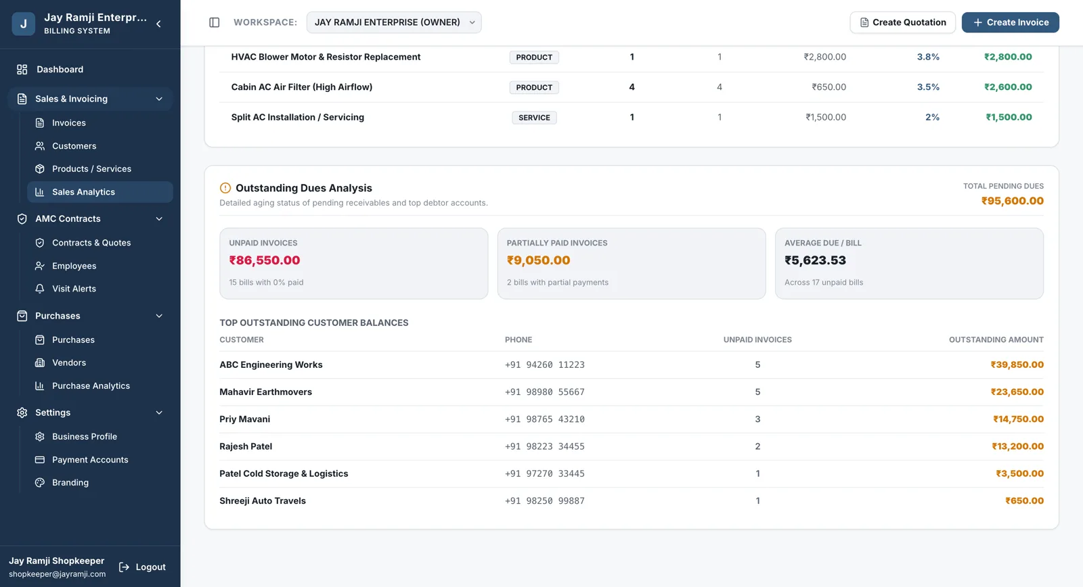Click the Invoices document icon

pyautogui.click(x=40, y=123)
